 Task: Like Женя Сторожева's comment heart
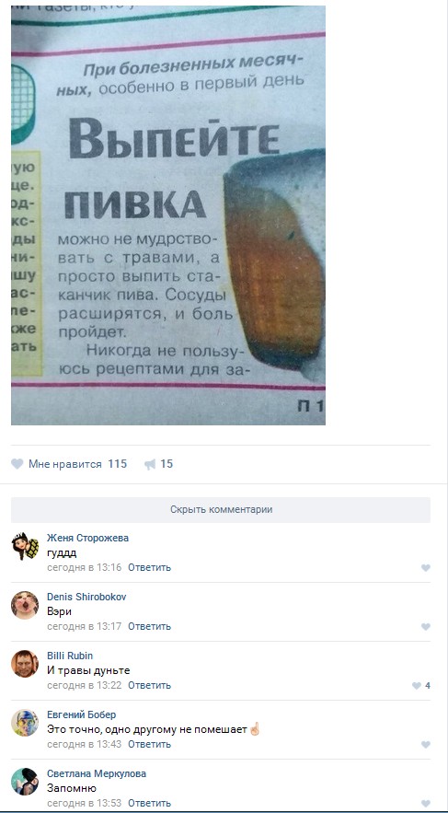tap(426, 568)
